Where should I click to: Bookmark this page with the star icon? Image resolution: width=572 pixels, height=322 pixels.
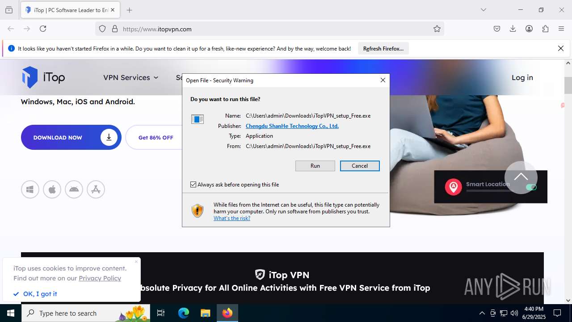point(437,29)
